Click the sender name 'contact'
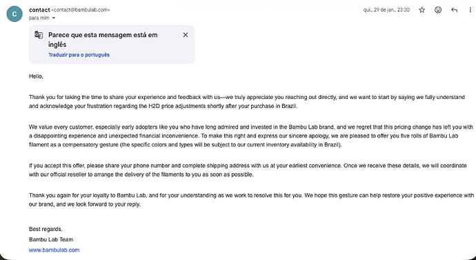The height and width of the screenshot is (260, 476). (x=39, y=10)
